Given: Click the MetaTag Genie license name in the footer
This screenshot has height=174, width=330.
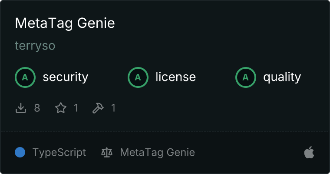Looking at the screenshot, I should 157,153.
